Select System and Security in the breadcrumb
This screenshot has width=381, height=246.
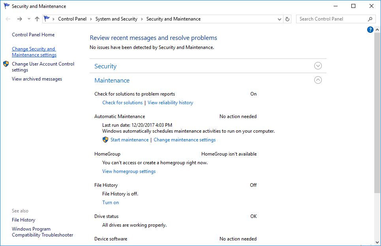[x=116, y=19]
